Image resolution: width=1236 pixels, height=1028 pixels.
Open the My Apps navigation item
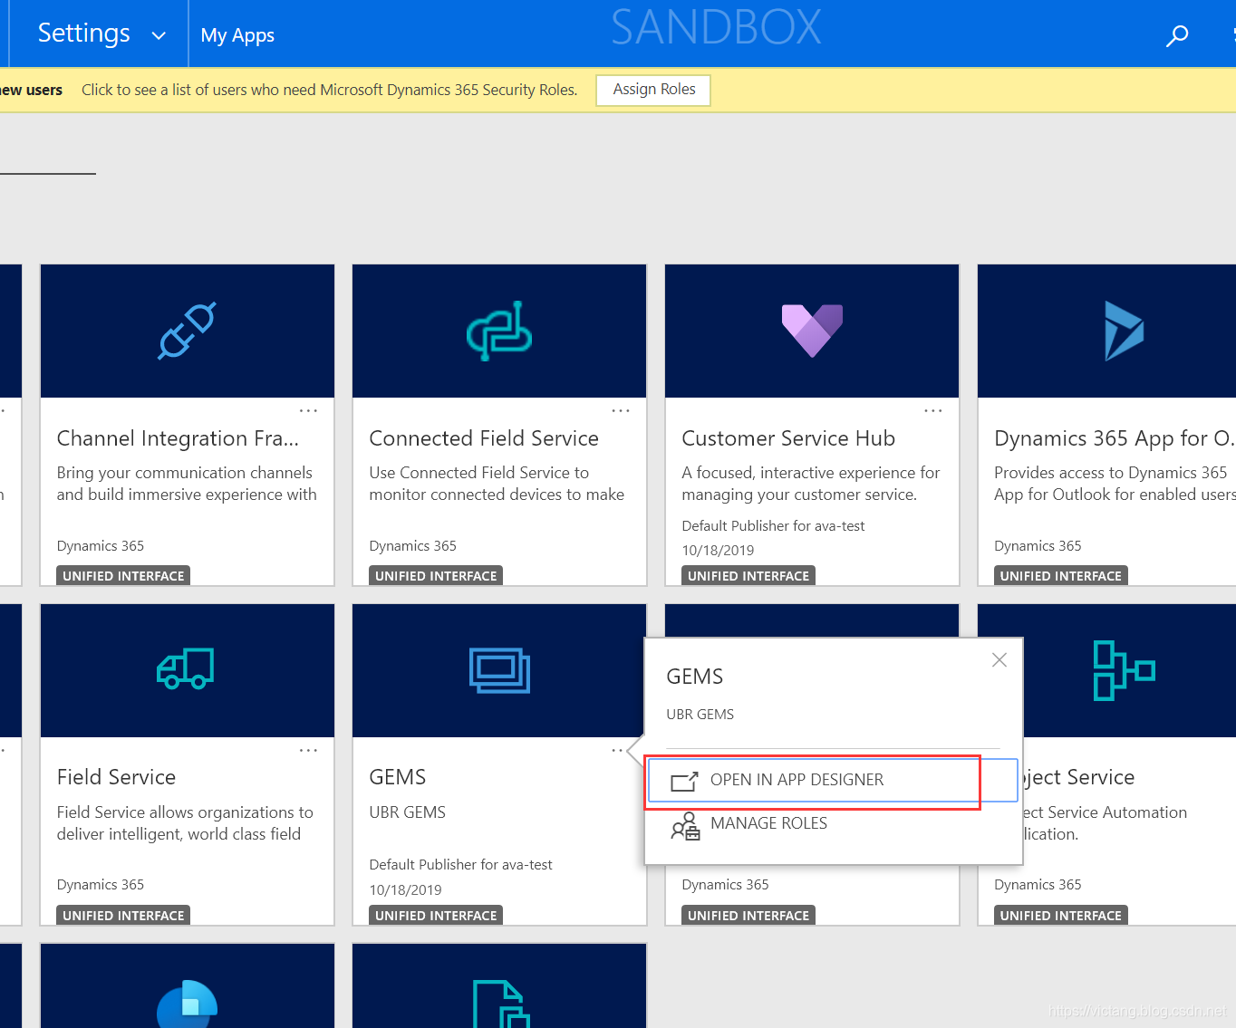[x=237, y=35]
